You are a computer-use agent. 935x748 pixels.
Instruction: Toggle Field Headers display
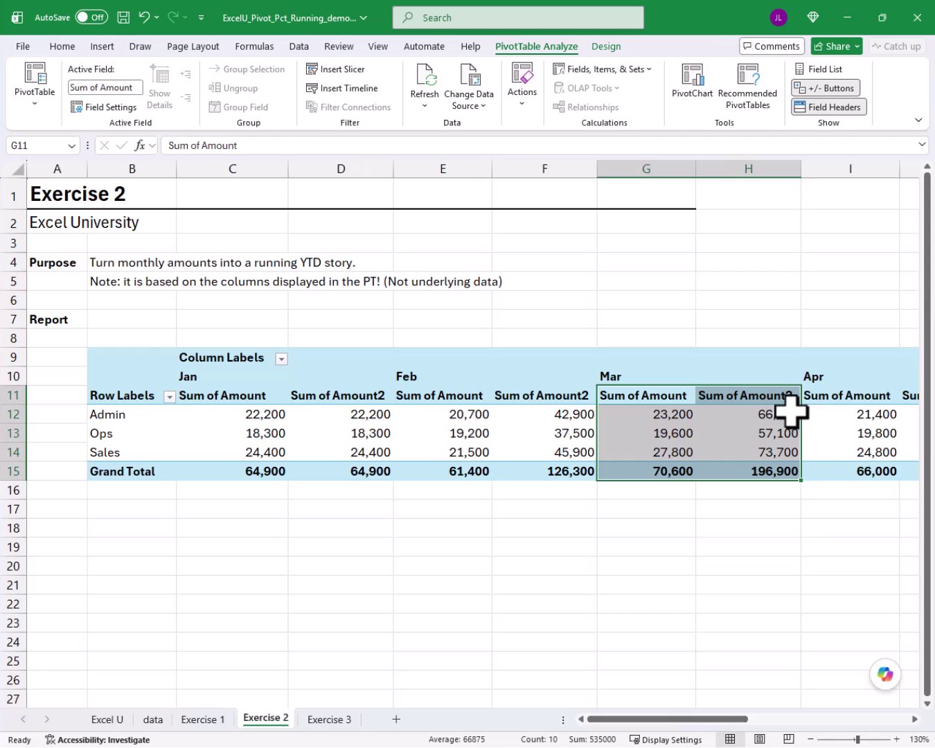coord(828,107)
